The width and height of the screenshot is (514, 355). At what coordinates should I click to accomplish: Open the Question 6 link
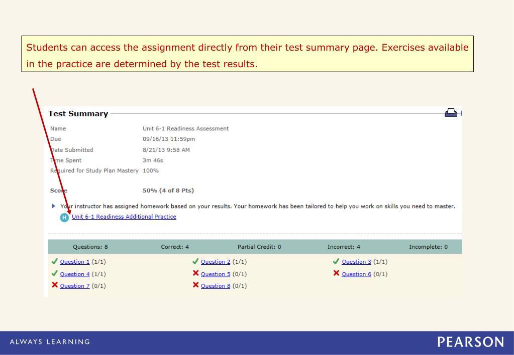pyautogui.click(x=357, y=274)
